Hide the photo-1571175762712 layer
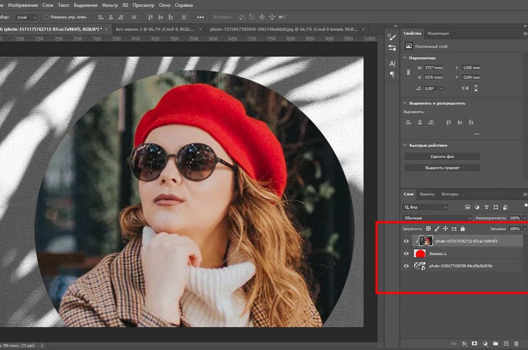Viewport: 528px width, 350px height. point(406,241)
